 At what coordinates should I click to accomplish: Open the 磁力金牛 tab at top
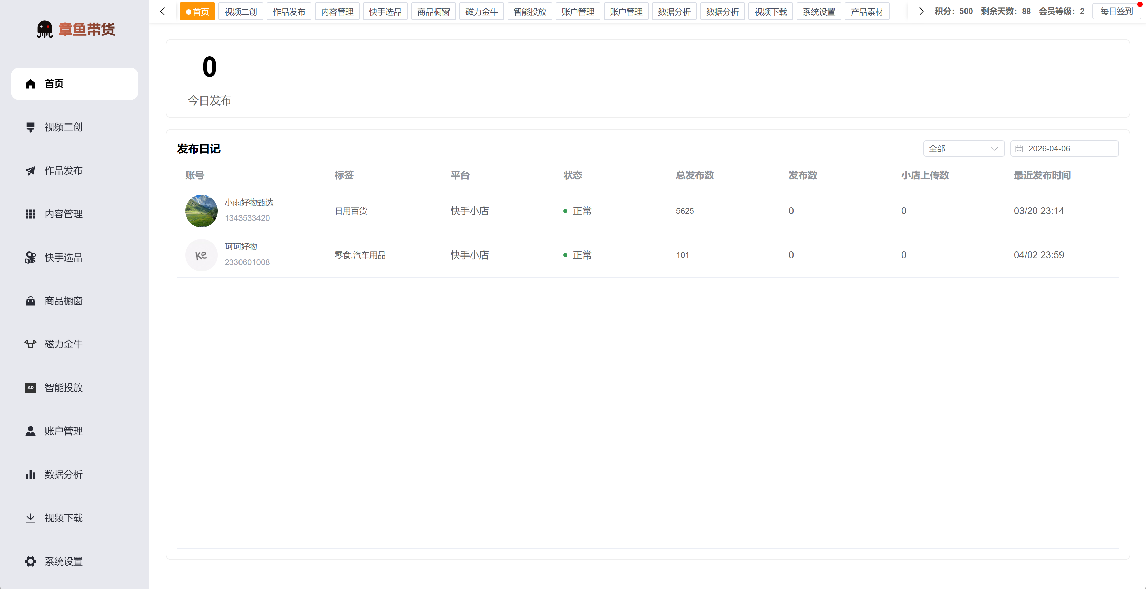[x=481, y=12]
